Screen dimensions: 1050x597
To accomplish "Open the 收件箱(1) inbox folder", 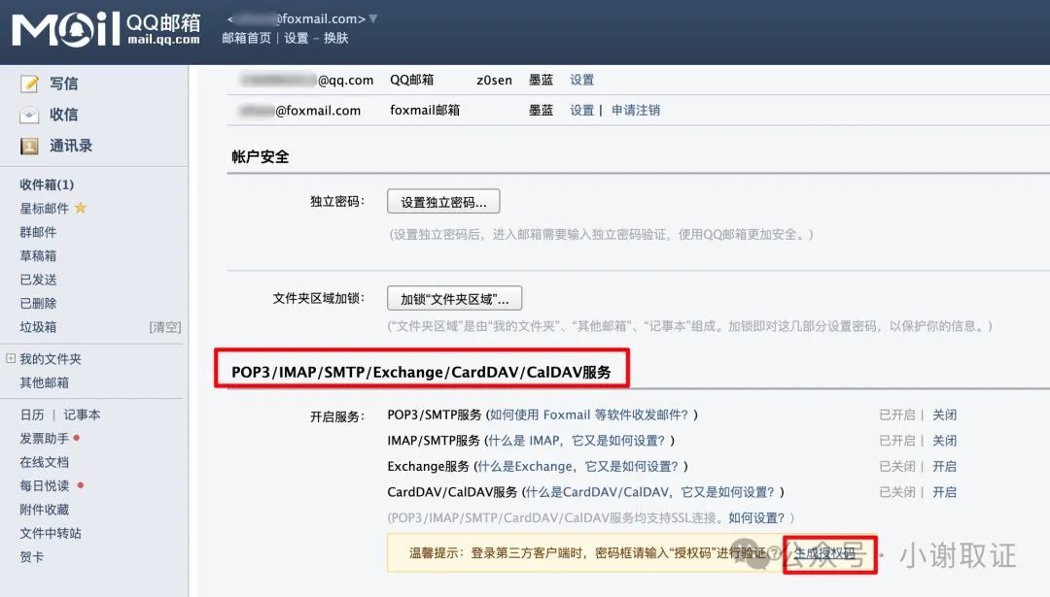I will (x=47, y=184).
